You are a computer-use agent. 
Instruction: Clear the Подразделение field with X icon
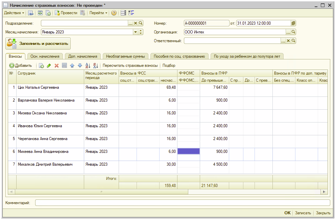click(136, 23)
